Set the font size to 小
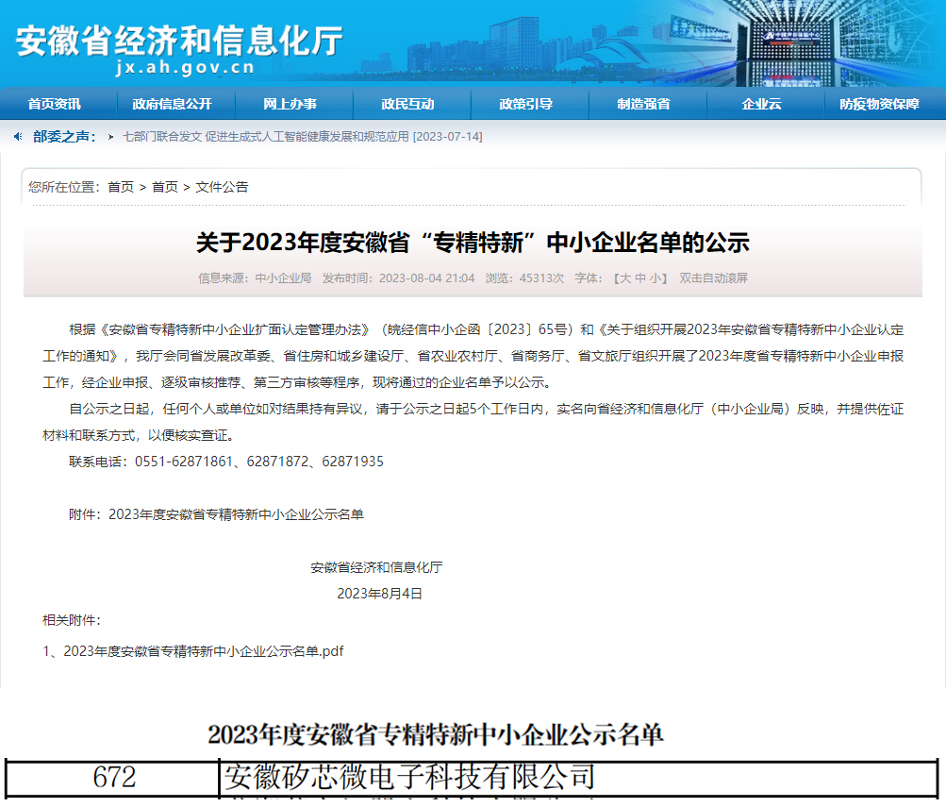 point(655,278)
